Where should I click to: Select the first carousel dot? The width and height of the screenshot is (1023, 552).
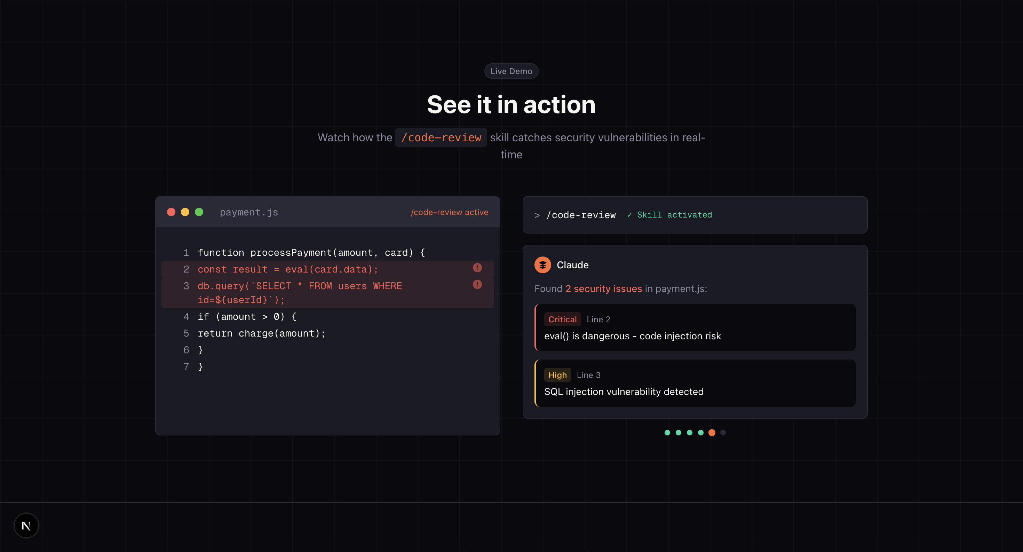[x=667, y=433]
